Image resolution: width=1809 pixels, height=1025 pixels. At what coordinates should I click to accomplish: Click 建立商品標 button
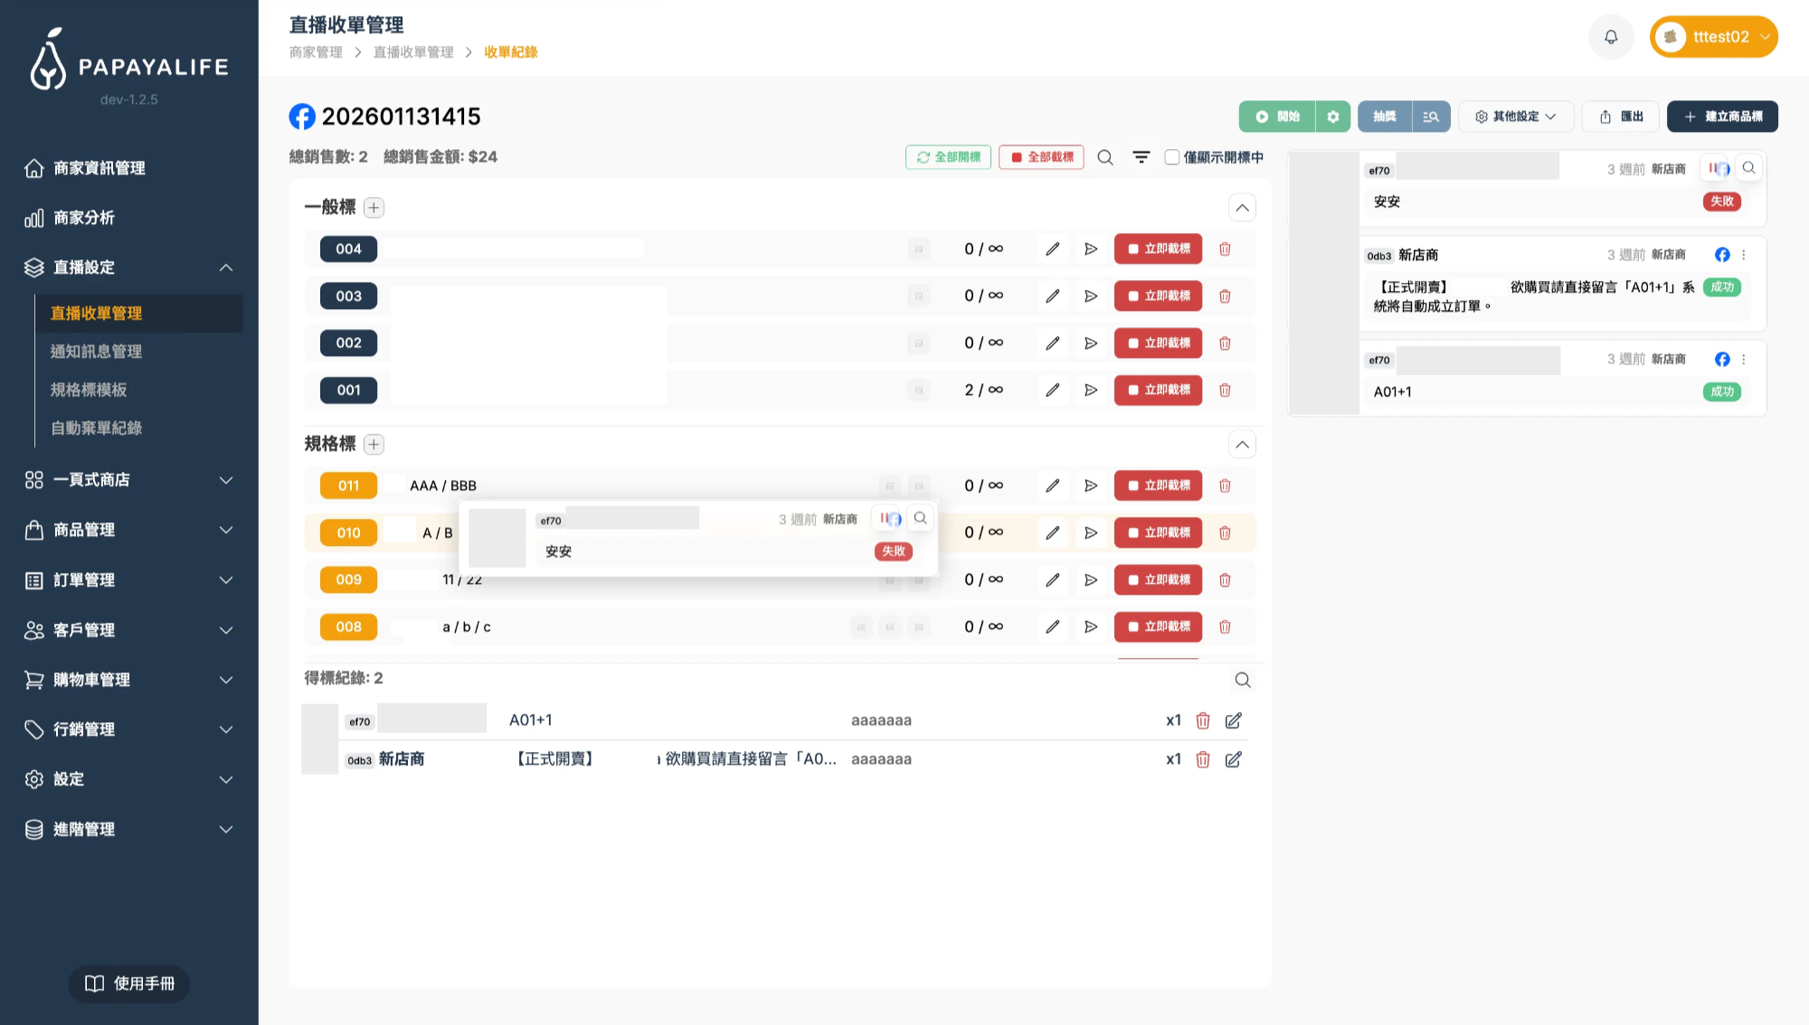coord(1722,117)
